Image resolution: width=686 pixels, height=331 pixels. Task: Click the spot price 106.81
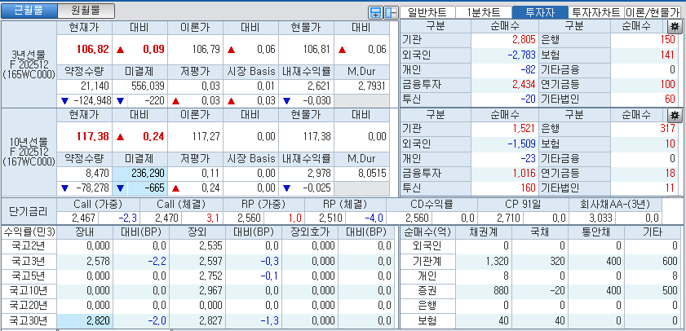coord(316,49)
